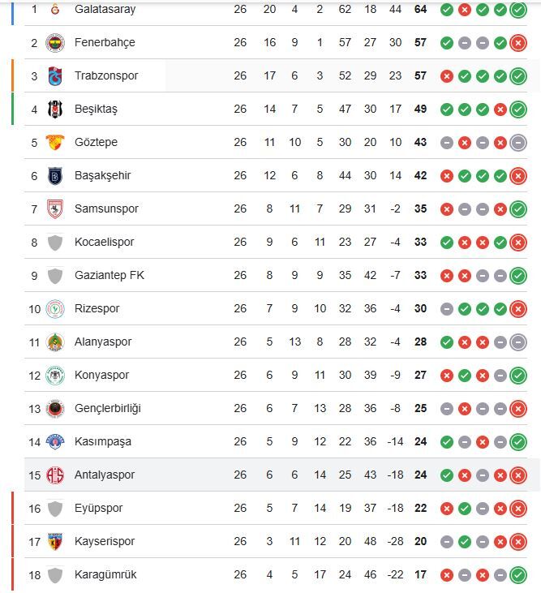This screenshot has width=541, height=593.
Task: Open the Konyaspor team name link
Action: click(x=101, y=375)
